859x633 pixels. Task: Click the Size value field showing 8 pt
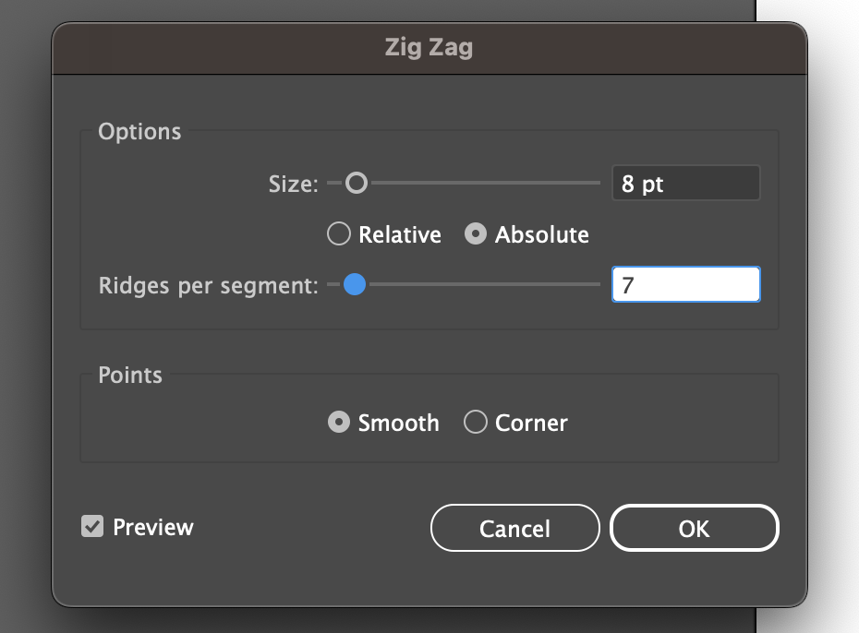pyautogui.click(x=685, y=184)
